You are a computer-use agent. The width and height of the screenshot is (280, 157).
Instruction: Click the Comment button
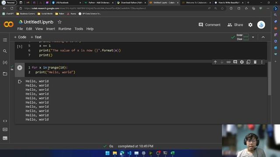click(210, 25)
